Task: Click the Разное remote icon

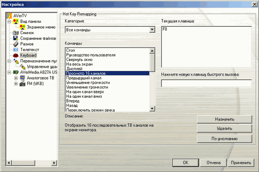Action: (x=16, y=44)
